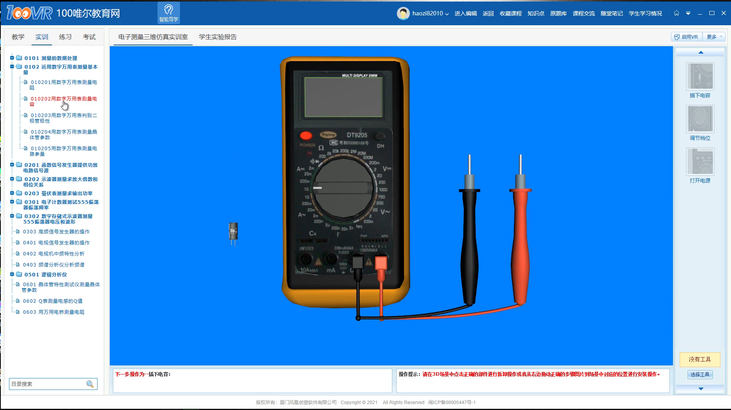Click the search magnifier in 目录搜索 box
The width and height of the screenshot is (731, 410).
click(90, 384)
